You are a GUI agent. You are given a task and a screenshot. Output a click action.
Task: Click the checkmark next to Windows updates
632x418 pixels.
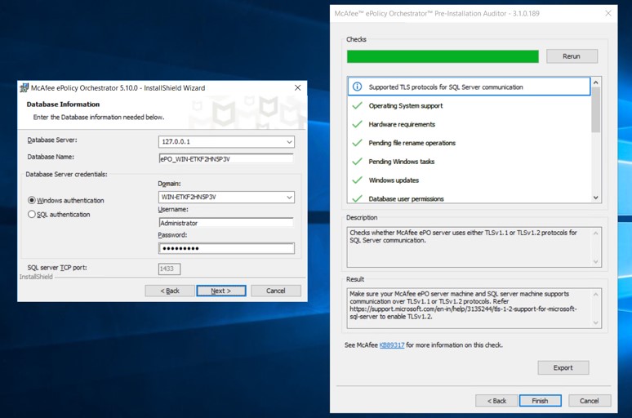point(357,180)
